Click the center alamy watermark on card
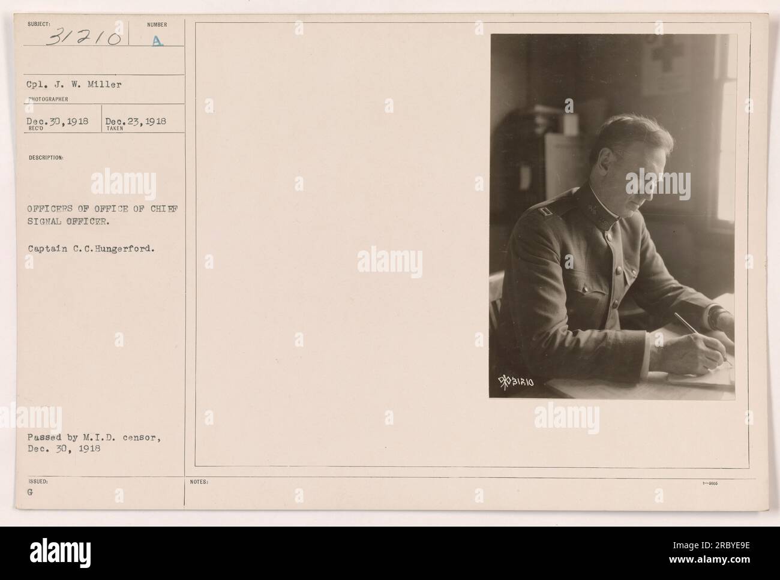 [x=389, y=262]
